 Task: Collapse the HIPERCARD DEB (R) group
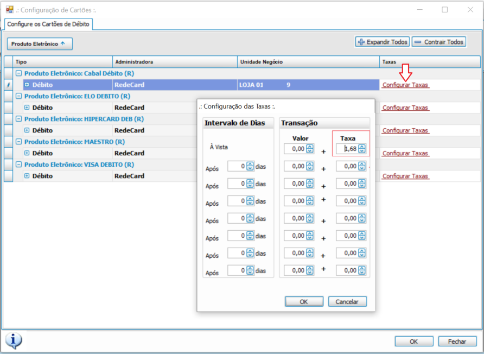19,119
